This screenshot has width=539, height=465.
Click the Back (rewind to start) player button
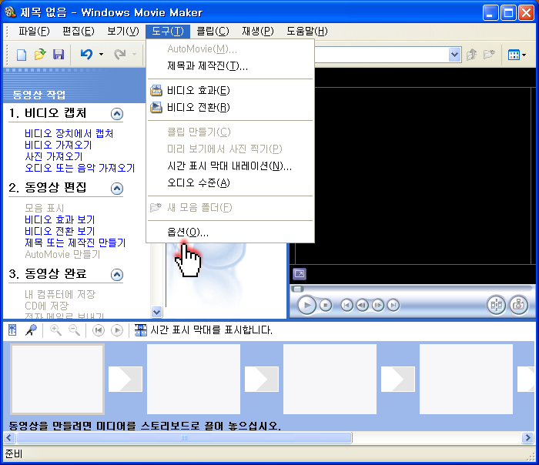point(346,305)
